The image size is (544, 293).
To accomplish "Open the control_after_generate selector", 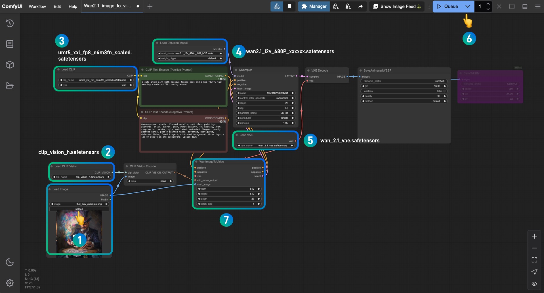I will pyautogui.click(x=265, y=98).
